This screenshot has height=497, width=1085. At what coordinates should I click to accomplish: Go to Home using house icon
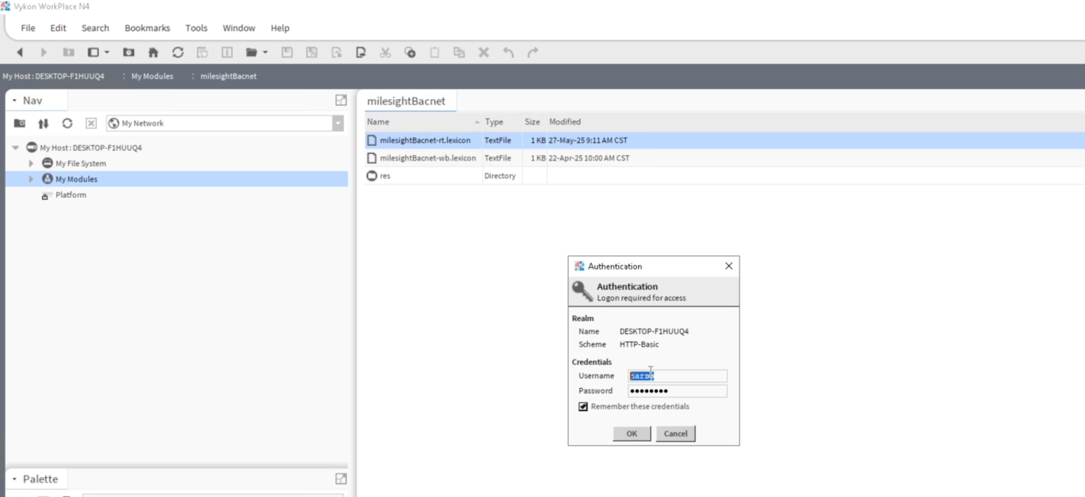[x=153, y=53]
